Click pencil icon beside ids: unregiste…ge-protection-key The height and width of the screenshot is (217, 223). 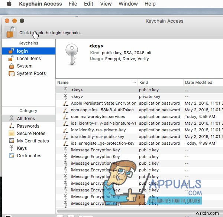coord(65,143)
